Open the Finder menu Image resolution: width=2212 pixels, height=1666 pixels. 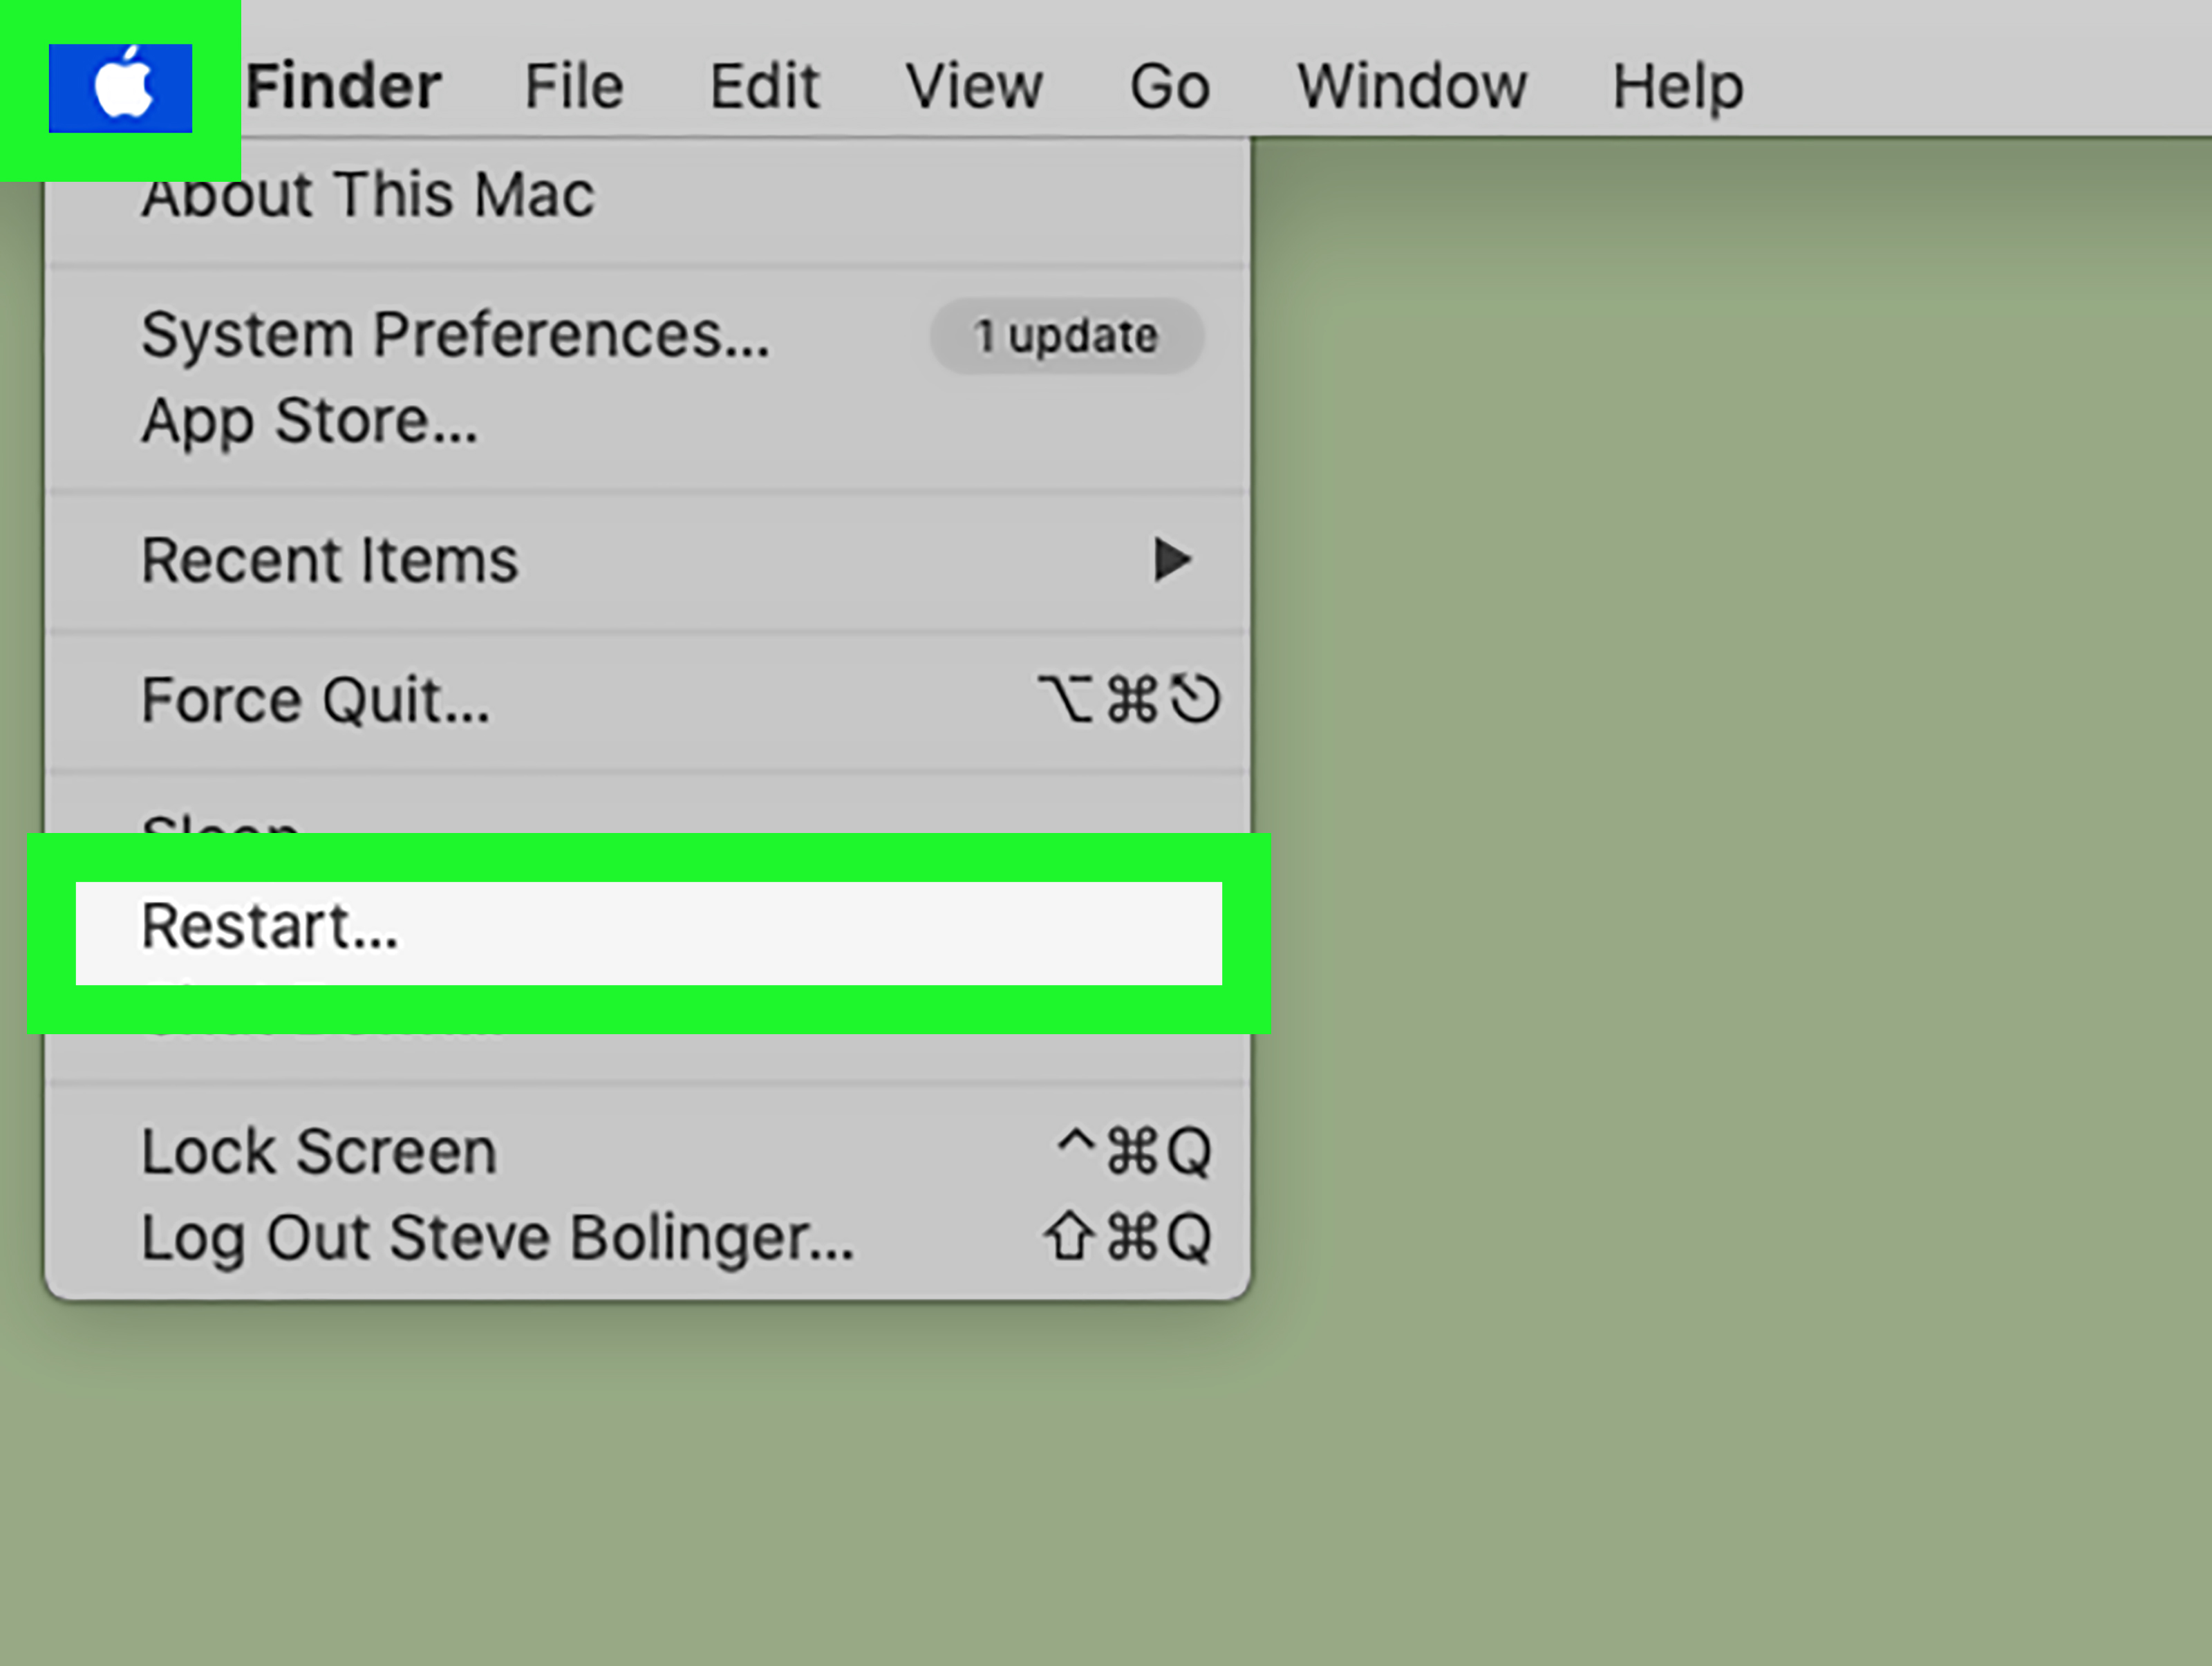tap(343, 87)
